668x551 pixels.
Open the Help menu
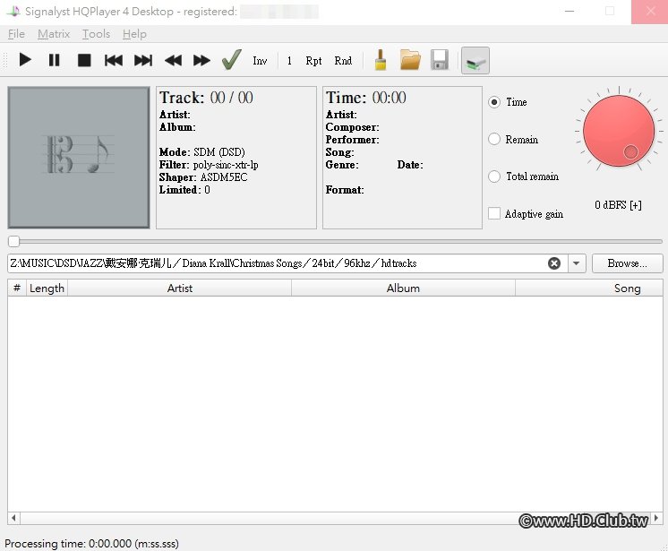click(134, 34)
